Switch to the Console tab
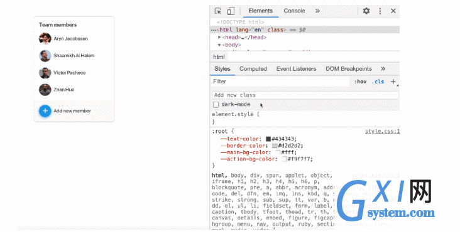Screen dimensions: 460x232 (294, 11)
